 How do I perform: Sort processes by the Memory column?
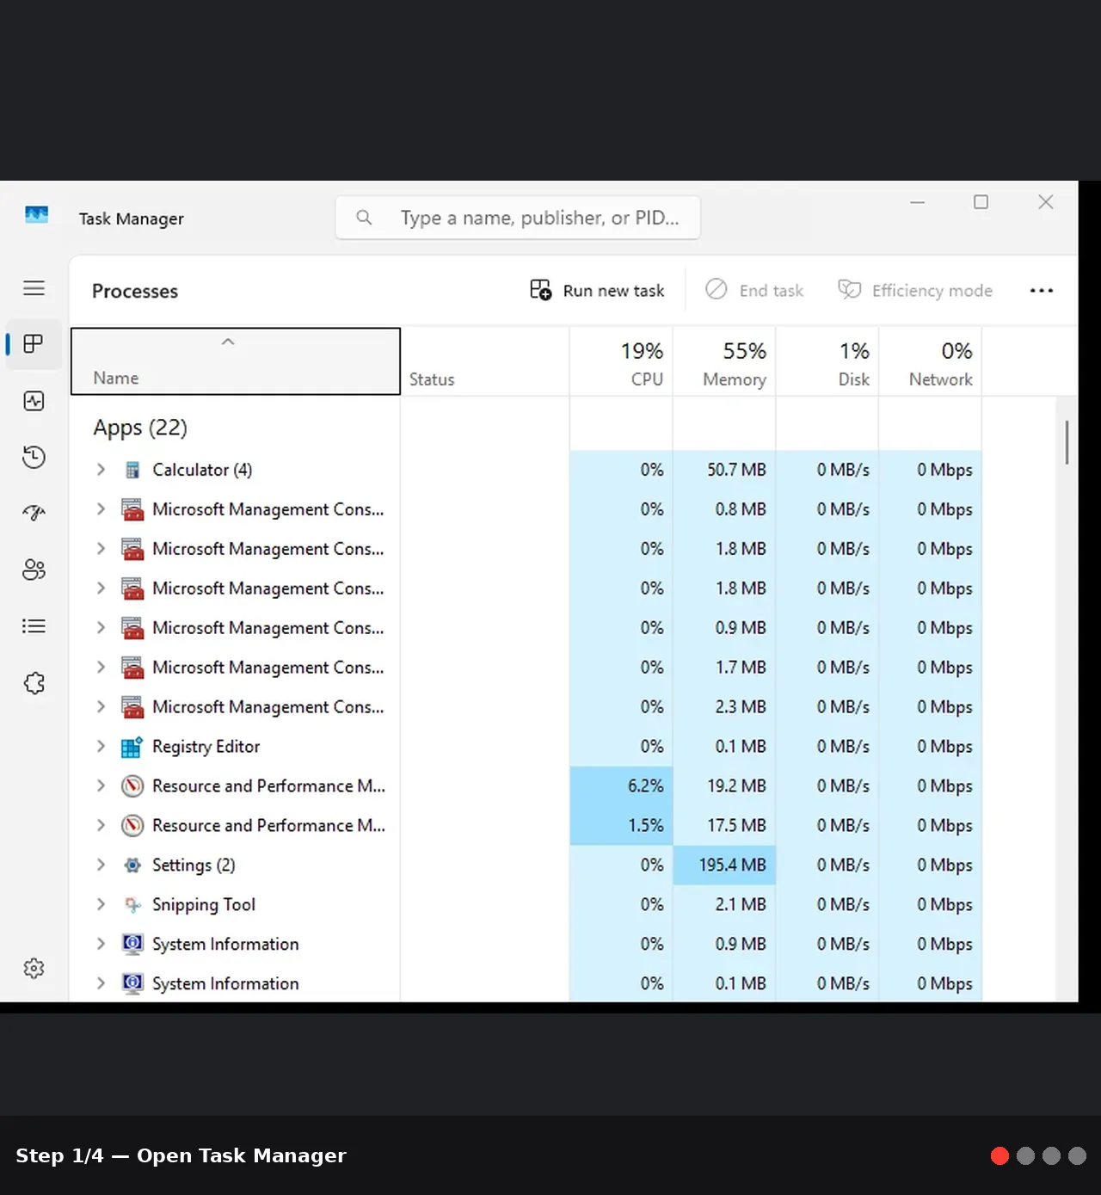[724, 361]
